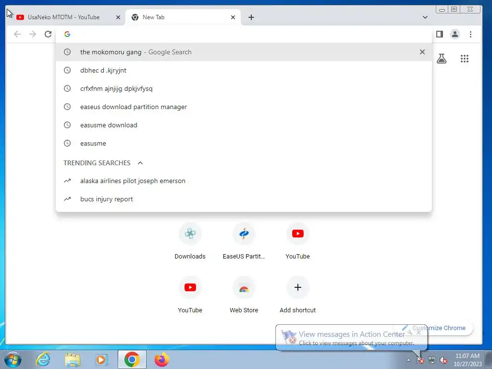Pick trending 'bucs injury report'

(x=244, y=199)
